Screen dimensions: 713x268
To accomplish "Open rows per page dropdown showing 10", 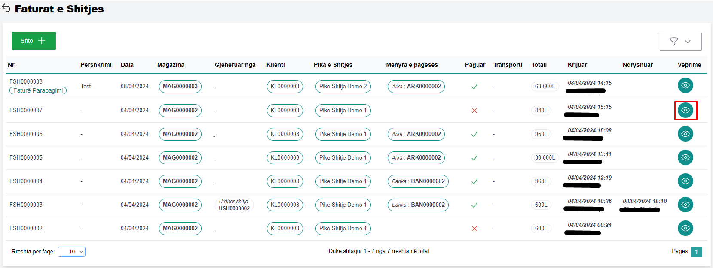I will [x=72, y=252].
